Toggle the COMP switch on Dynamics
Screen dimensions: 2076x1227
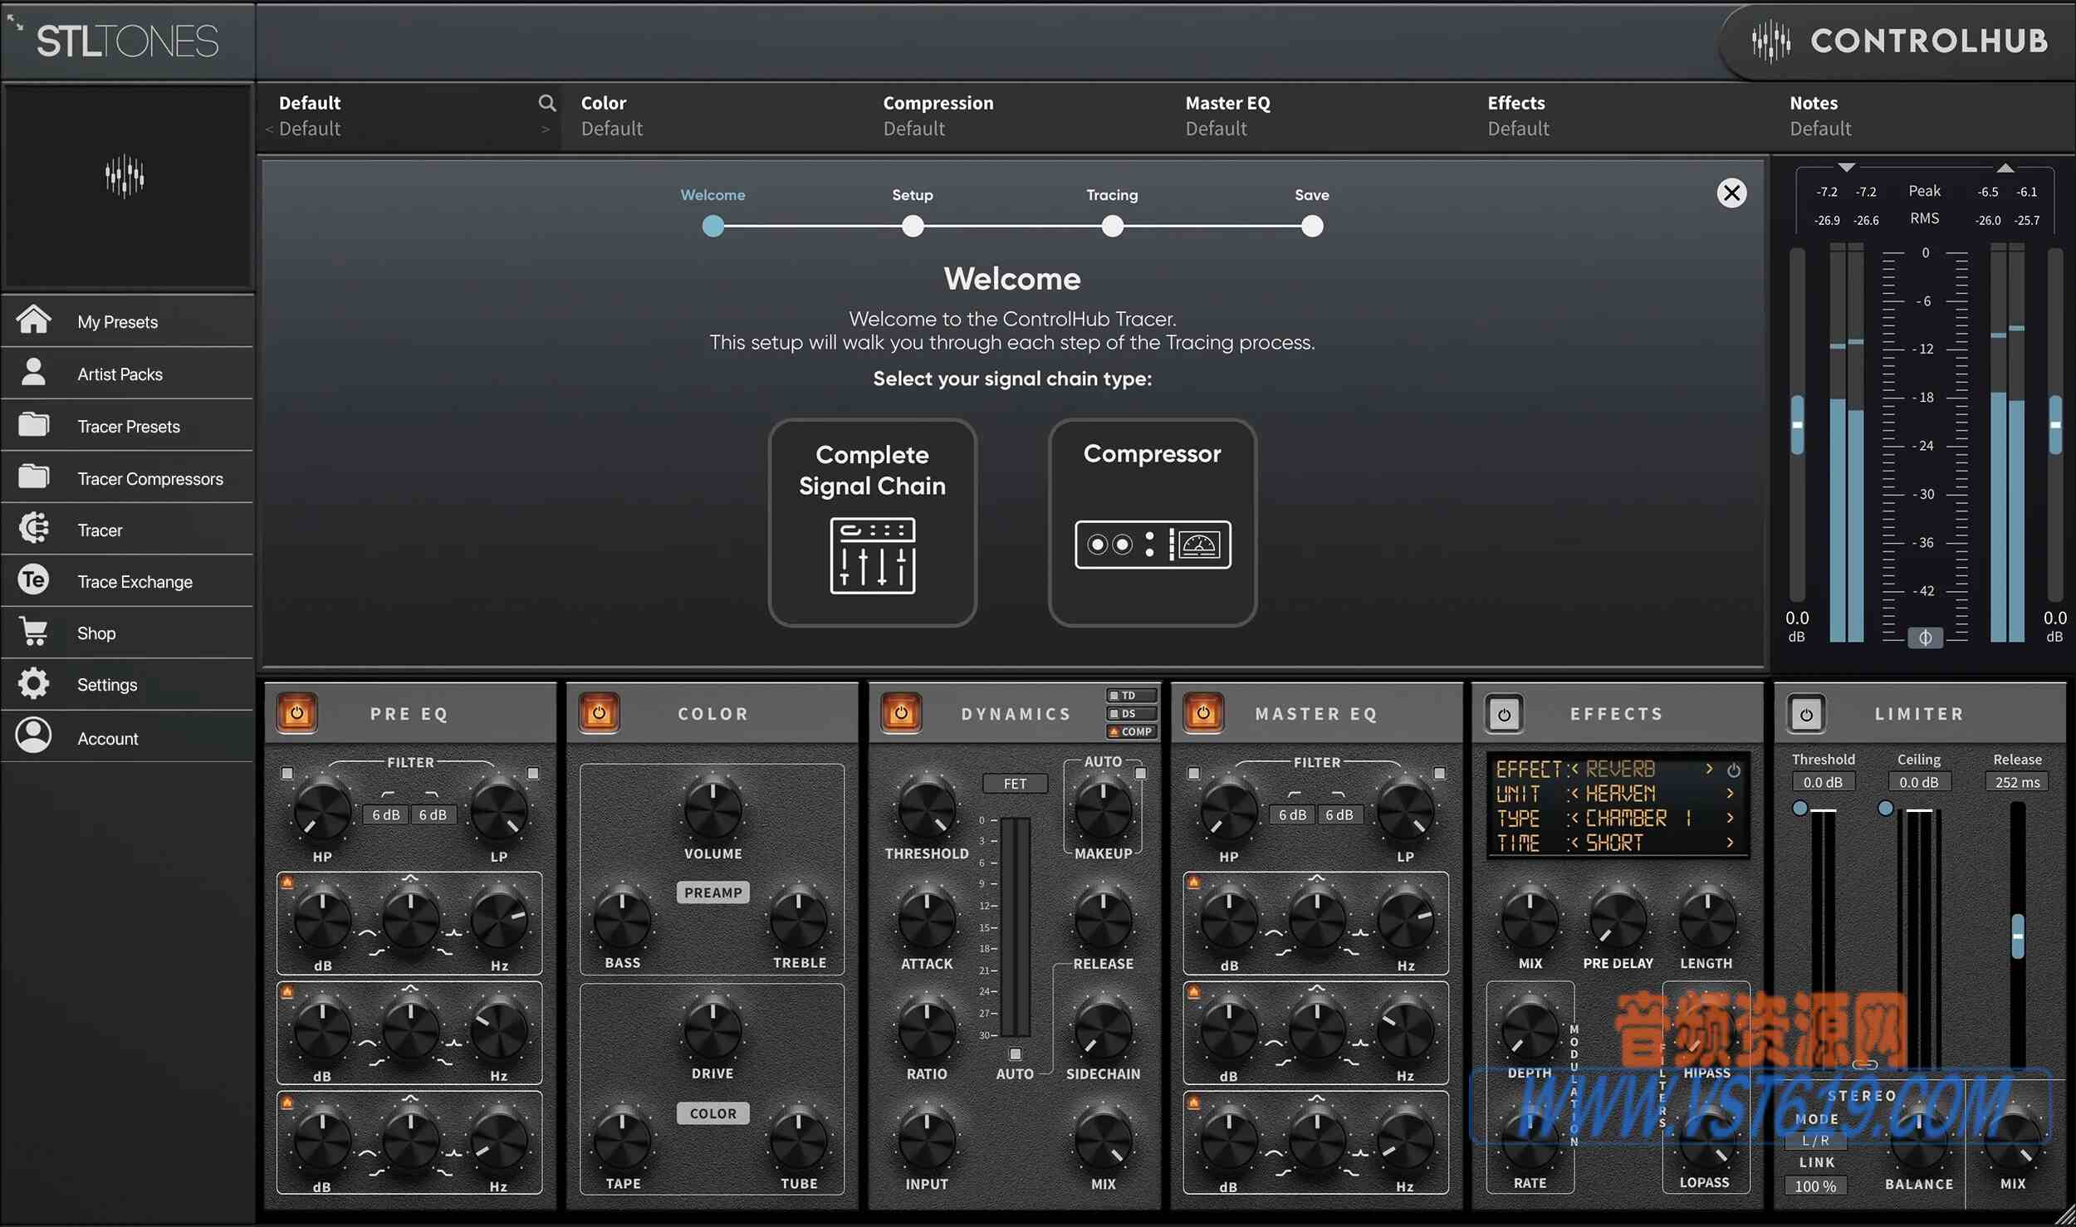coord(1129,731)
